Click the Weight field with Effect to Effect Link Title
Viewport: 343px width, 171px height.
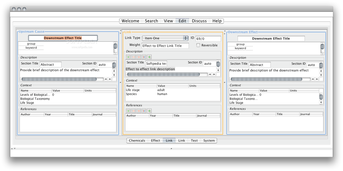(165, 46)
